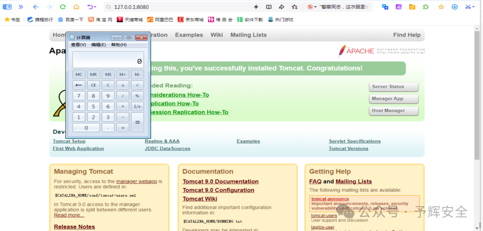Click the Manager App button

click(x=394, y=99)
